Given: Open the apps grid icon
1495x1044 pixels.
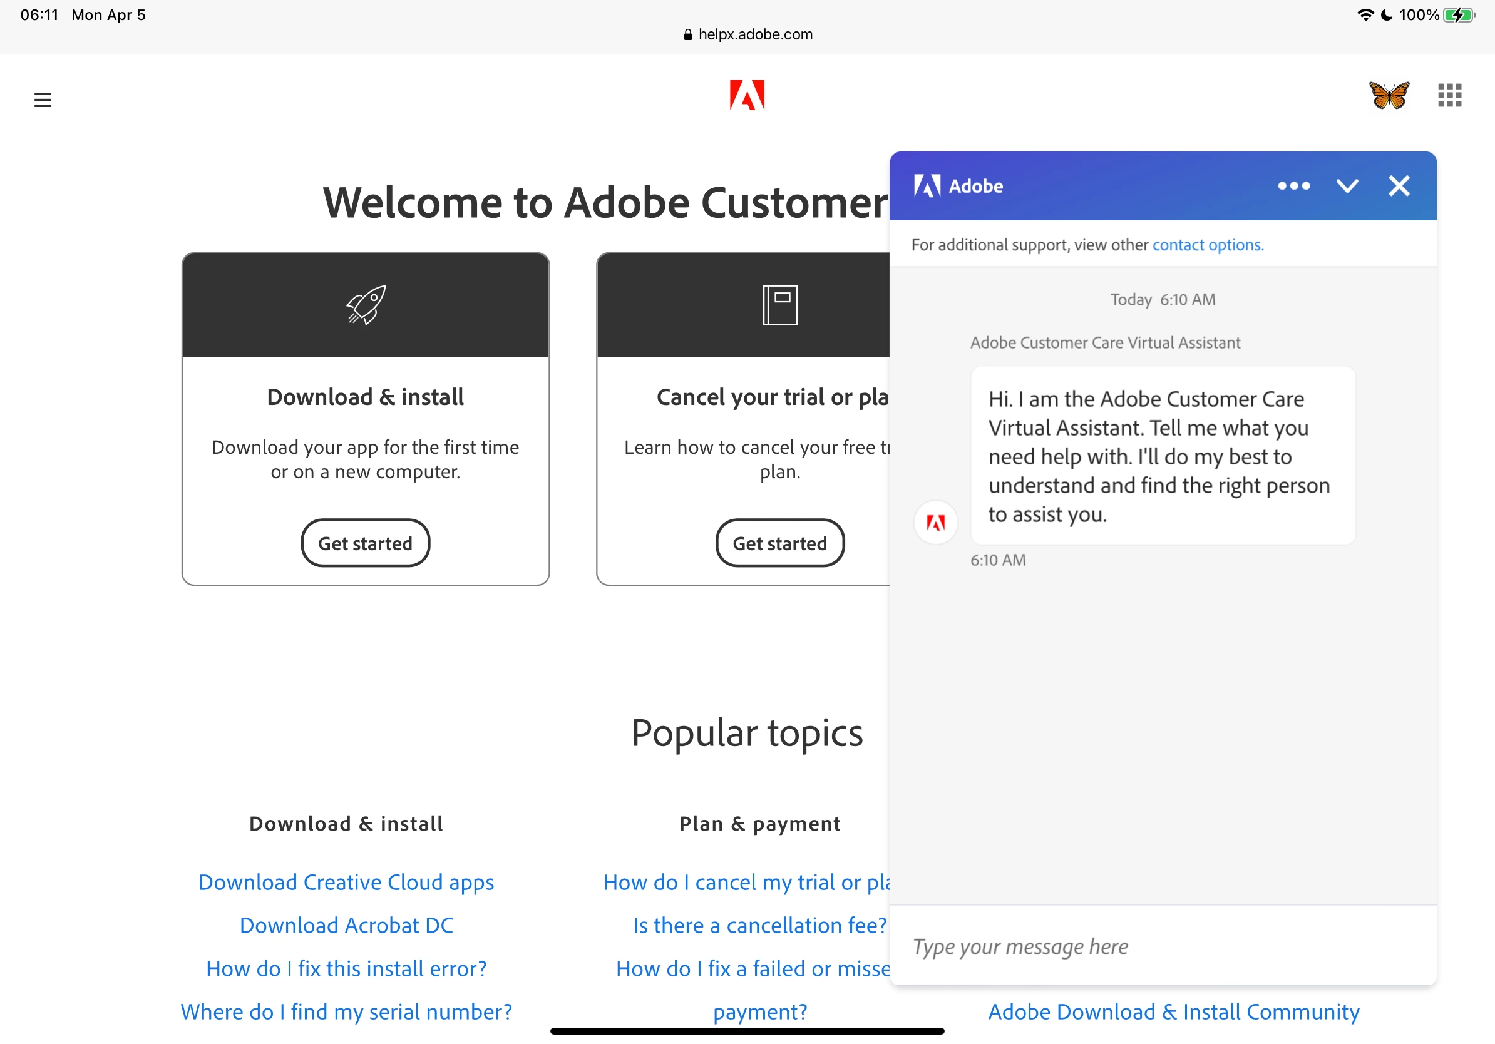Looking at the screenshot, I should [x=1449, y=96].
